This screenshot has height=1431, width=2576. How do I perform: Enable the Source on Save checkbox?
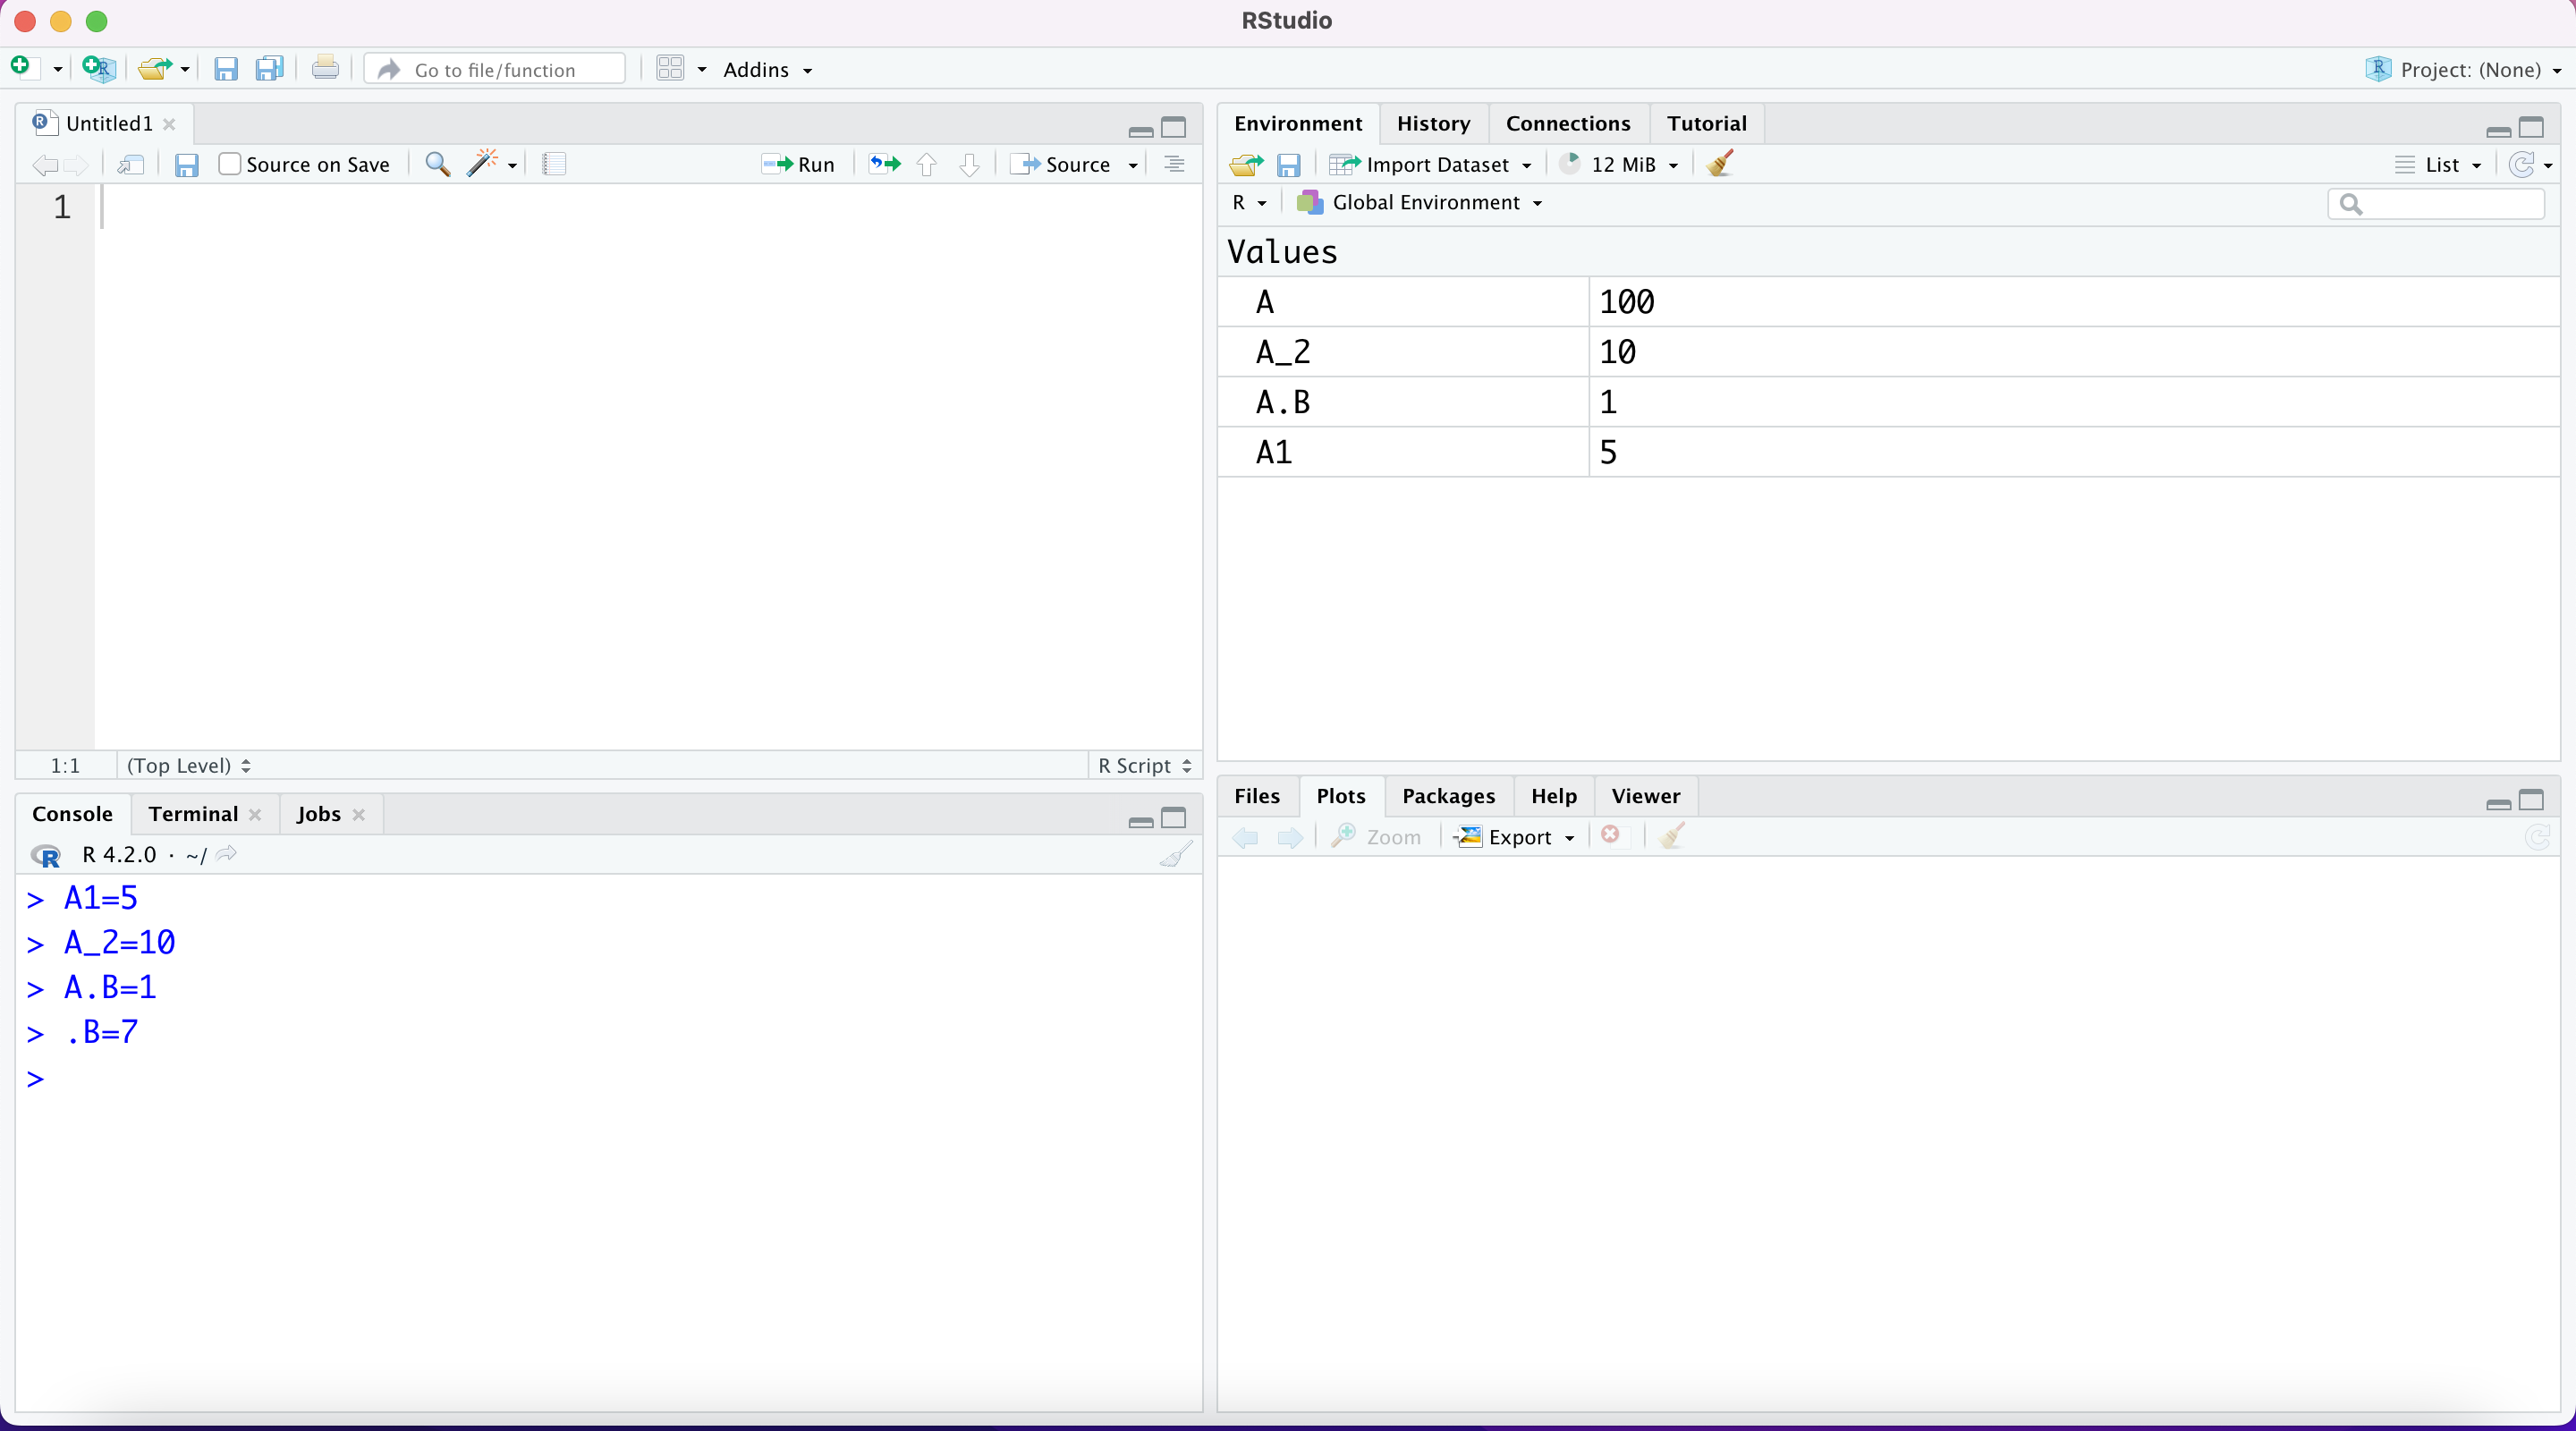tap(230, 164)
